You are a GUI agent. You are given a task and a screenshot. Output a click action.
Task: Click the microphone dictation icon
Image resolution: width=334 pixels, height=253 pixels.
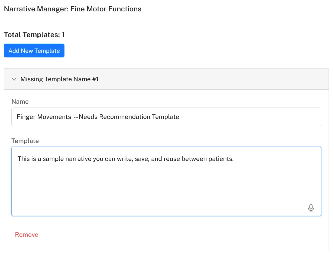[311, 208]
